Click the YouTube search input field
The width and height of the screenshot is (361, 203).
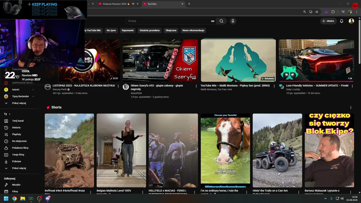click(171, 21)
